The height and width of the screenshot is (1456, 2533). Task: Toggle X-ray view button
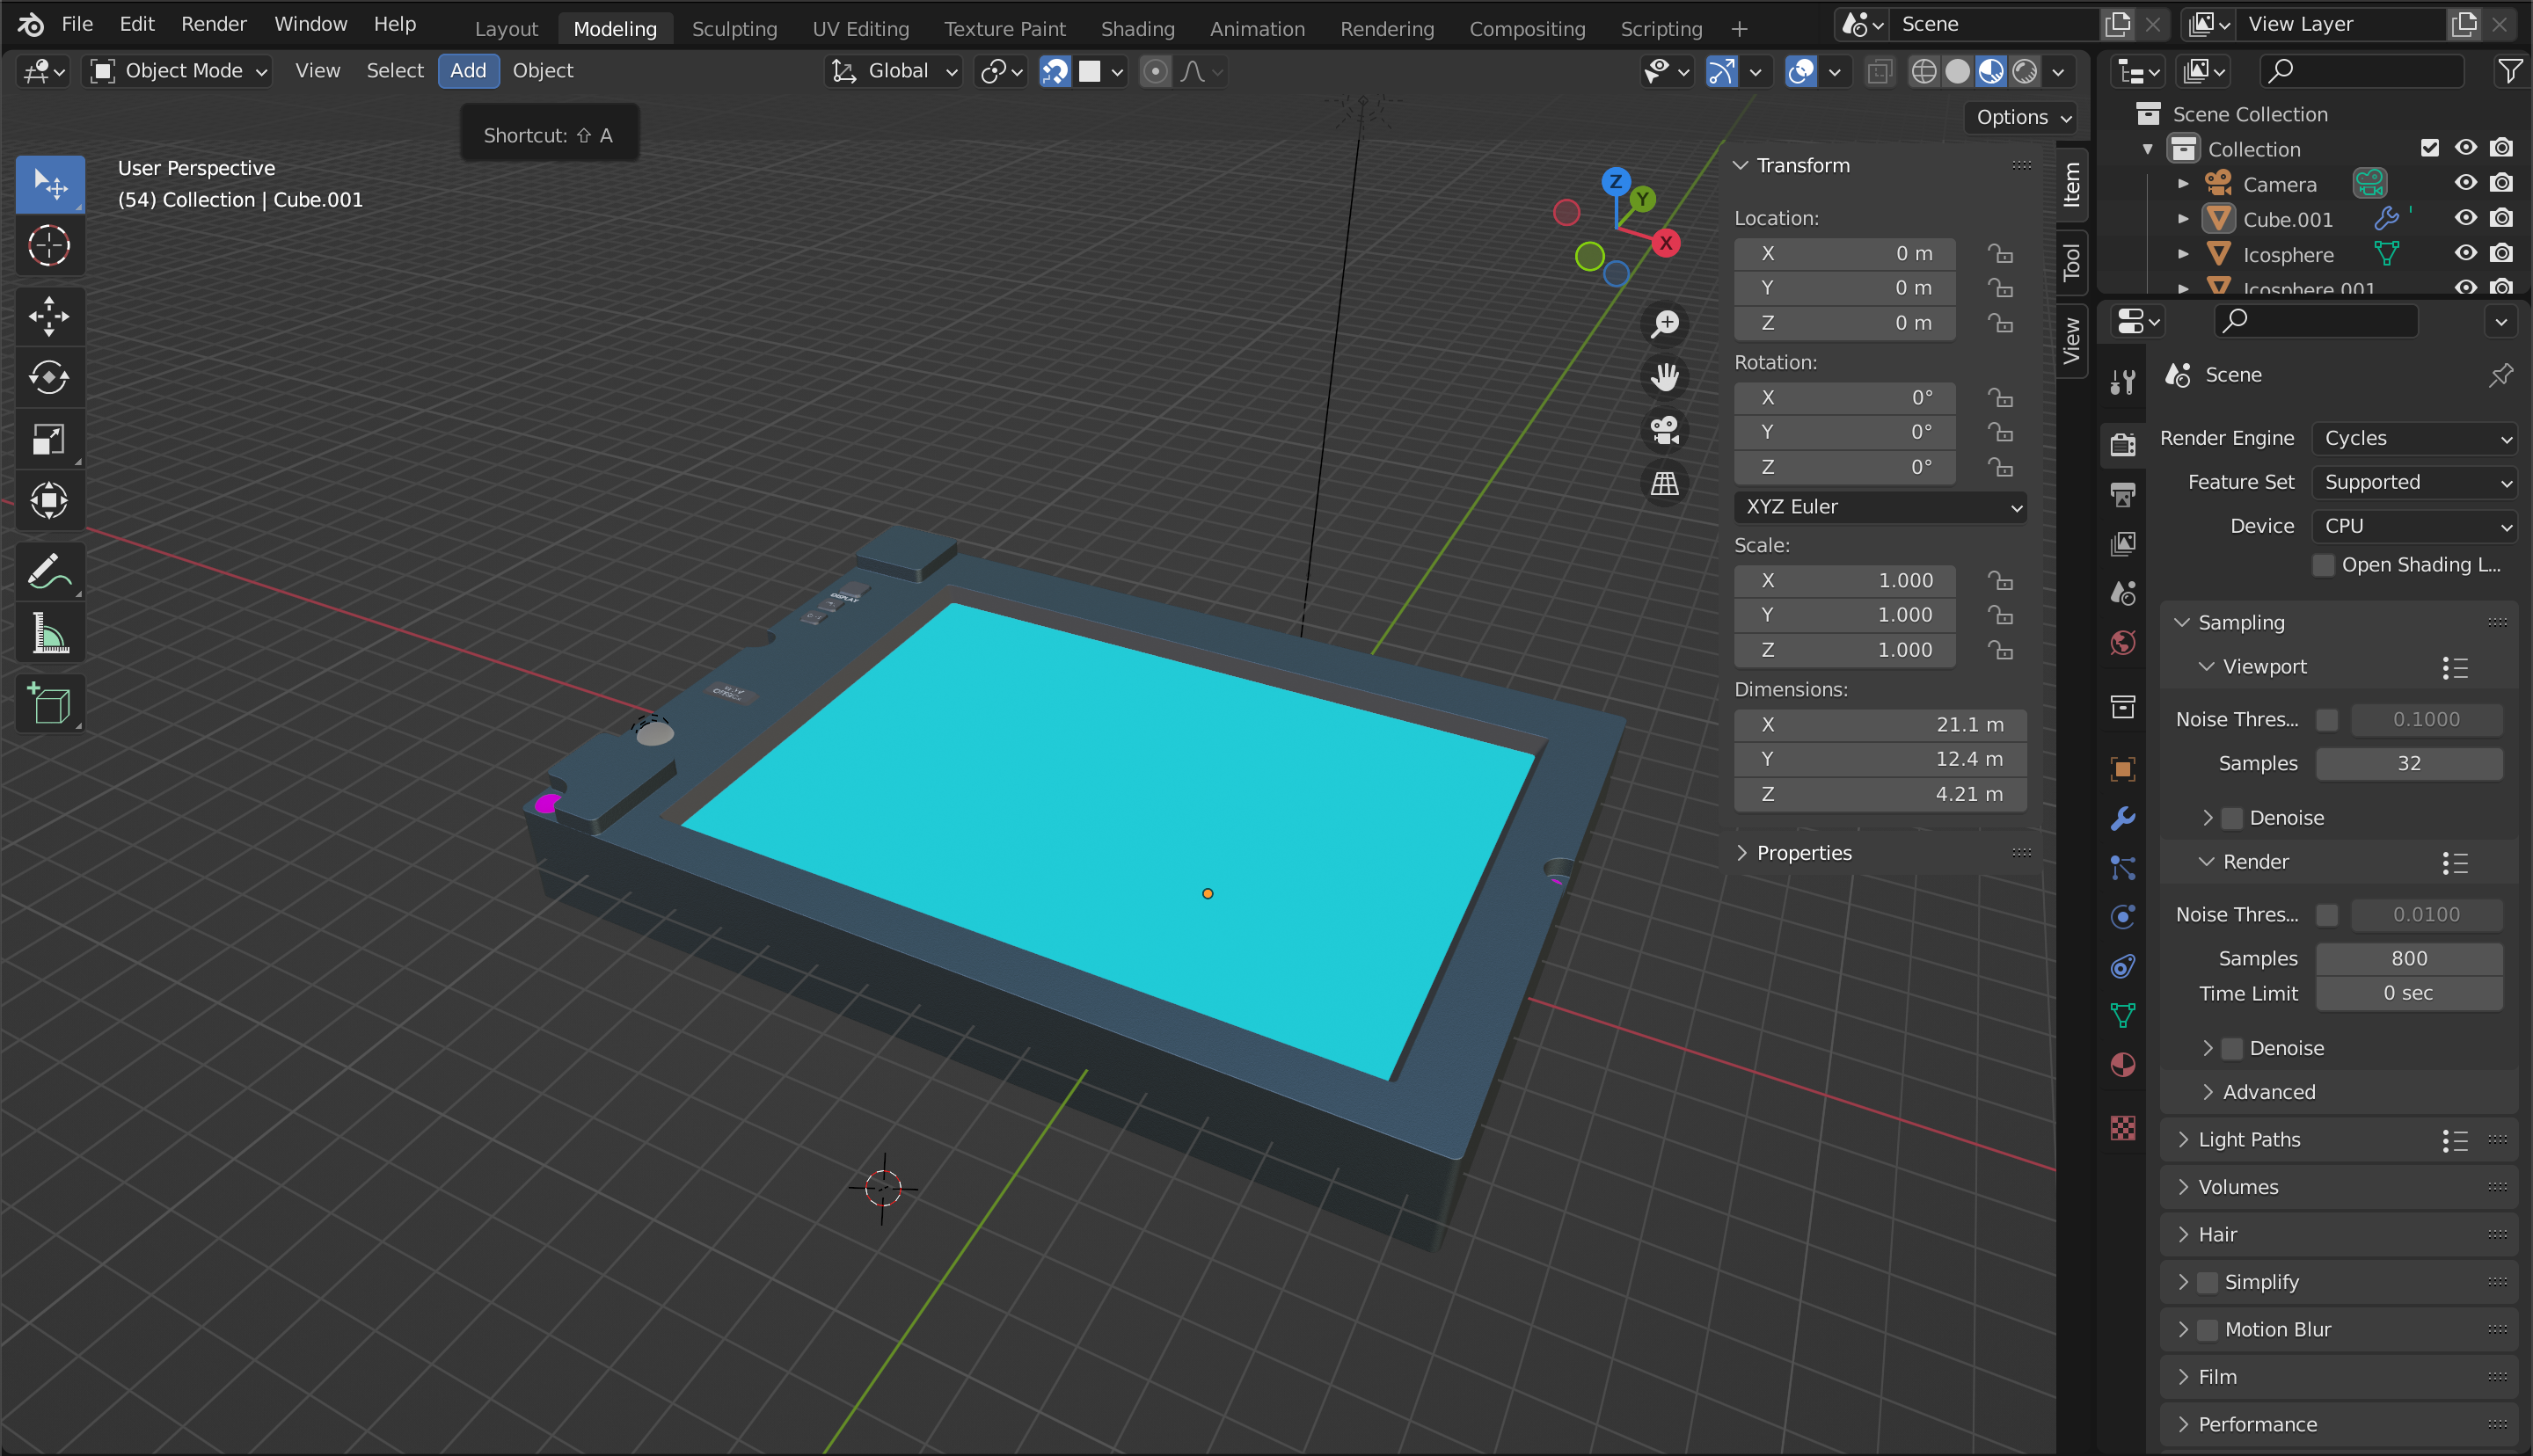pos(1879,71)
